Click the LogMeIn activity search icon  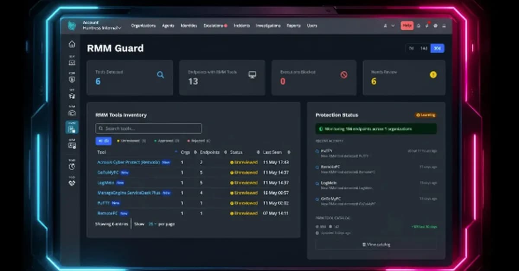[317, 183]
